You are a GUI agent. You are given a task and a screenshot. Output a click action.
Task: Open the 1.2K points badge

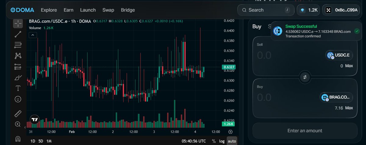coord(308,10)
